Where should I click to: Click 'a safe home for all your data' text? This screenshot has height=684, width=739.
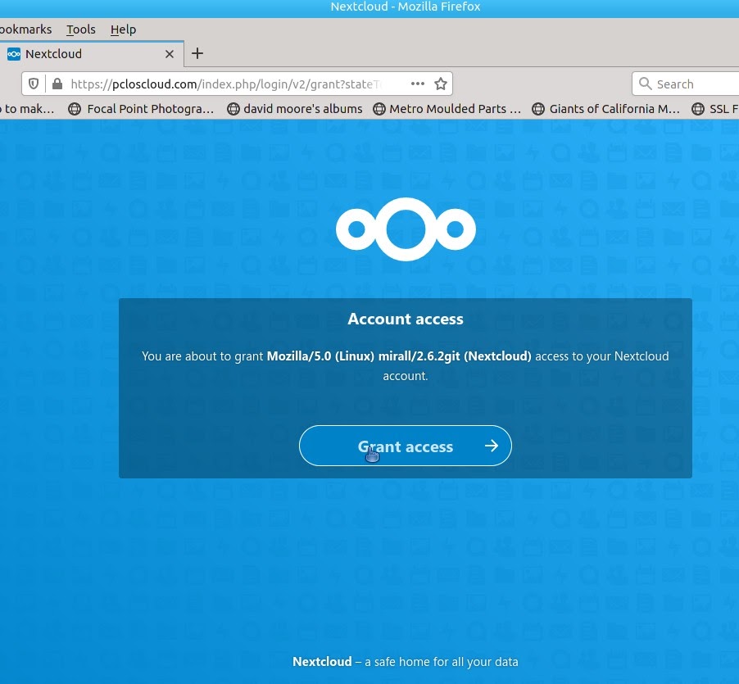point(441,662)
